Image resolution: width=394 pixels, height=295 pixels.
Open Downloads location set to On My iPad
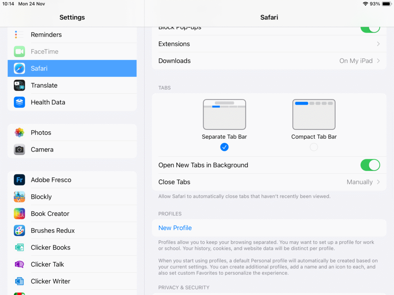pos(359,61)
